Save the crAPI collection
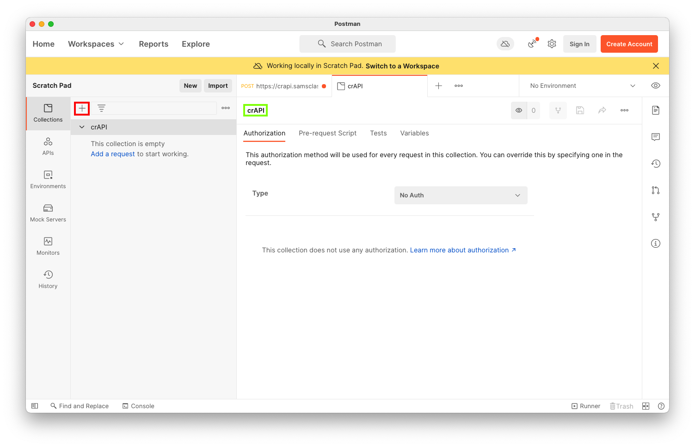This screenshot has height=447, width=695. coord(580,110)
